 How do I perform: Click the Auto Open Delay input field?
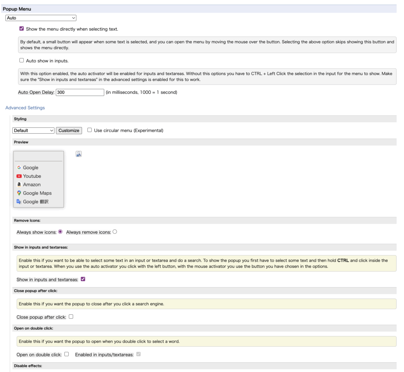tap(80, 92)
